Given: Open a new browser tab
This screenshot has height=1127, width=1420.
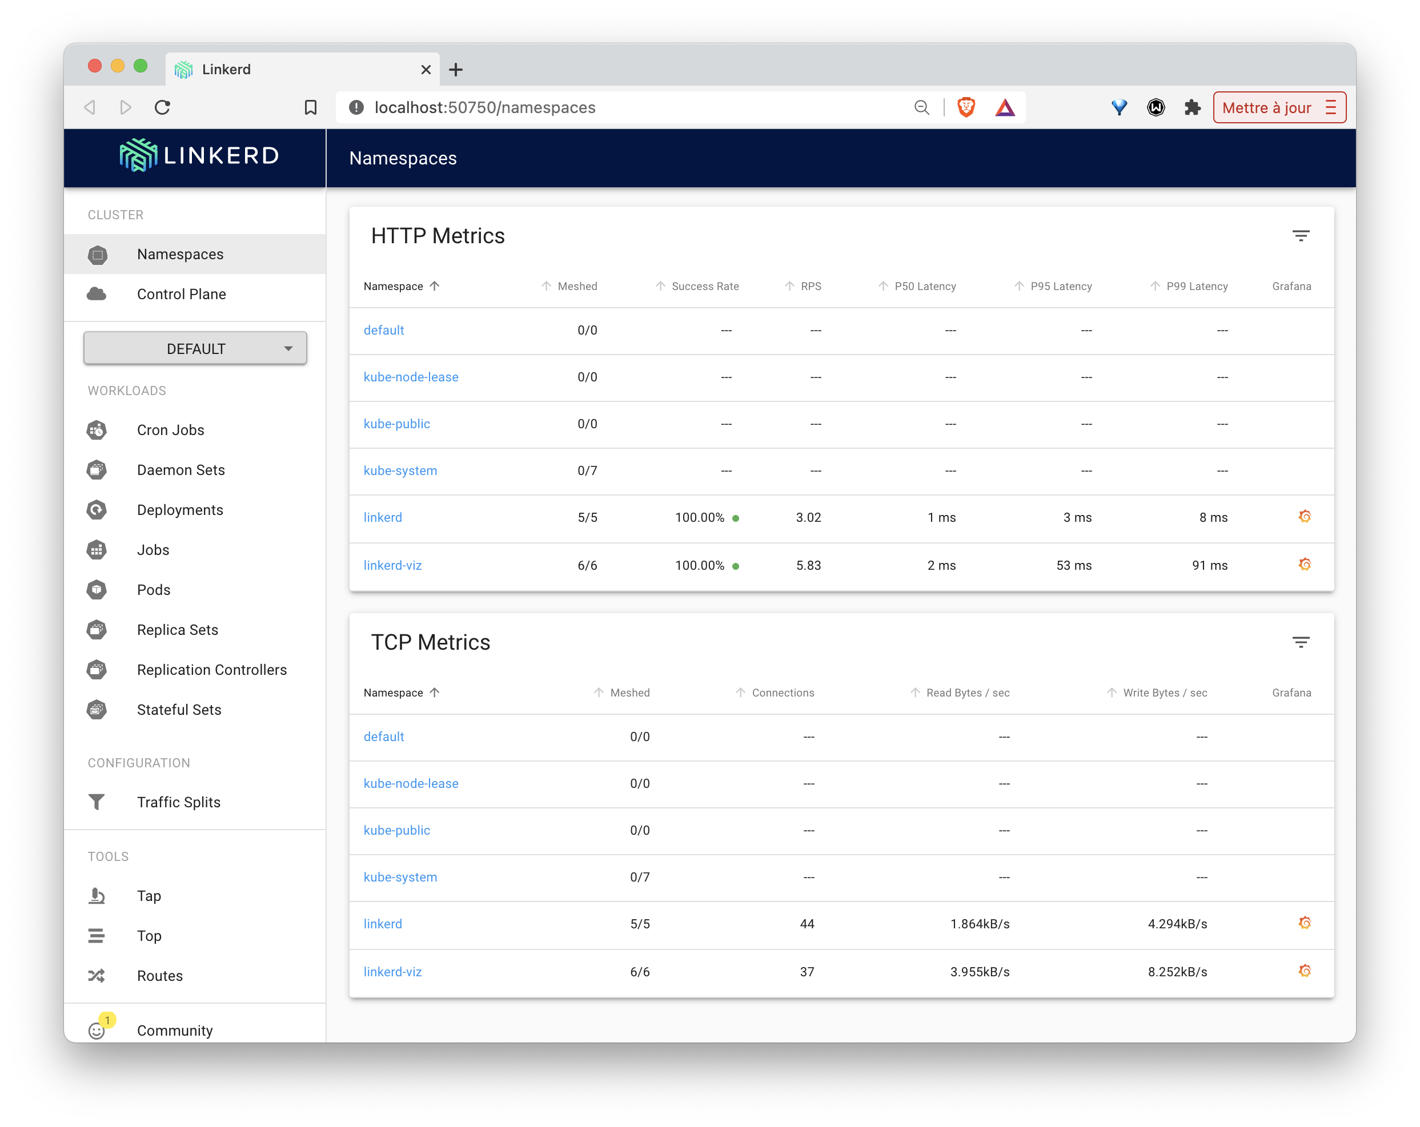Looking at the screenshot, I should coord(456,69).
